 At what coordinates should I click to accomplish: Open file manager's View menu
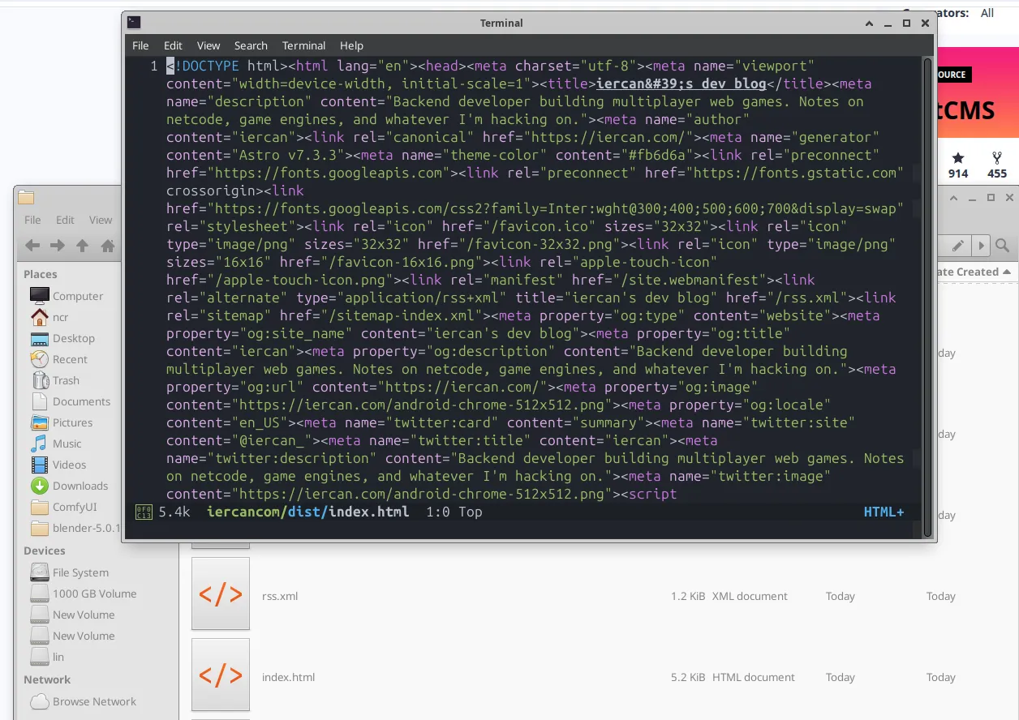(x=101, y=220)
